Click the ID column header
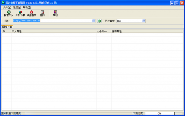 [x=7, y=31]
